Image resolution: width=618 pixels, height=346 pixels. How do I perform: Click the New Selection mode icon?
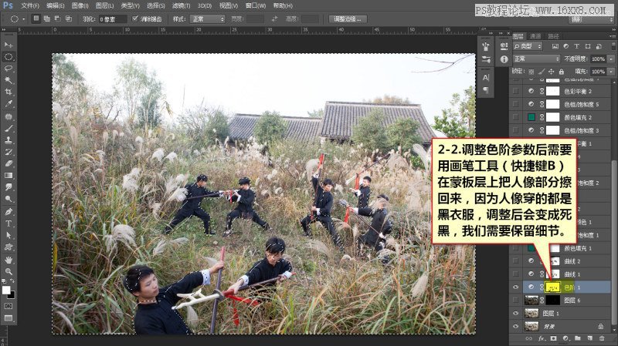coord(36,18)
